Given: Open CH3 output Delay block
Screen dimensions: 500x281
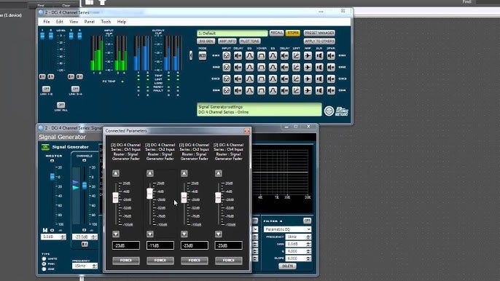Looking at the screenshot, I should coord(284,79).
